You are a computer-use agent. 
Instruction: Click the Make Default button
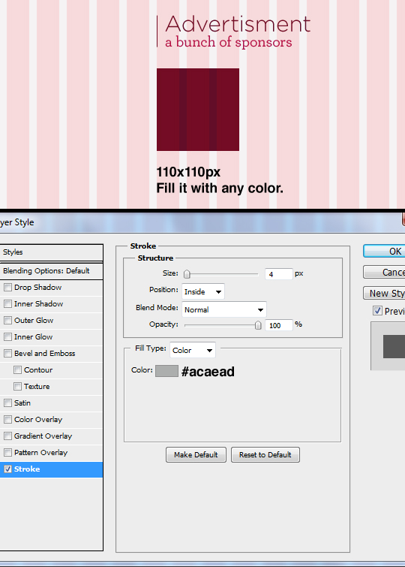point(196,455)
